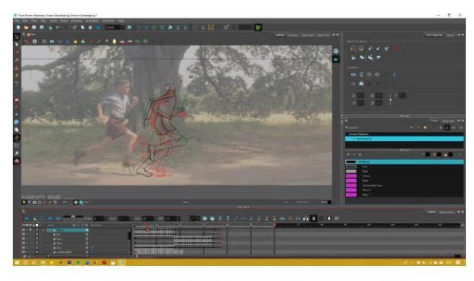Open the Help menu
This screenshot has height=281, width=474.
121,21
